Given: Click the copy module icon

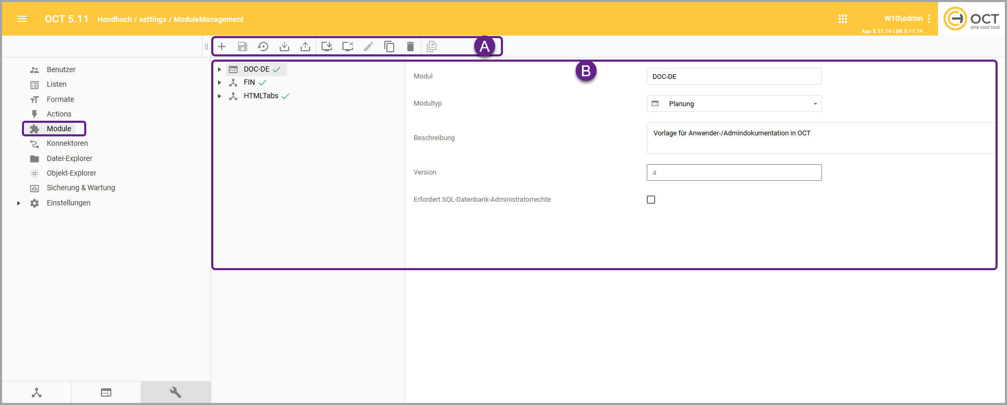Looking at the screenshot, I should coord(390,47).
